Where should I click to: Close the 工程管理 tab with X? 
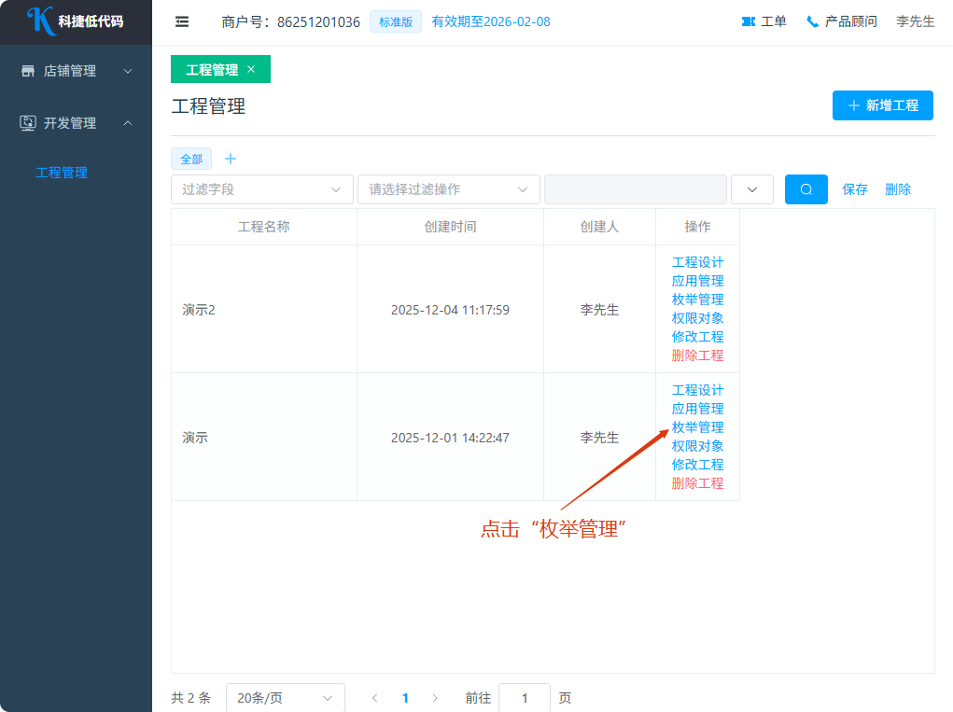[x=251, y=69]
